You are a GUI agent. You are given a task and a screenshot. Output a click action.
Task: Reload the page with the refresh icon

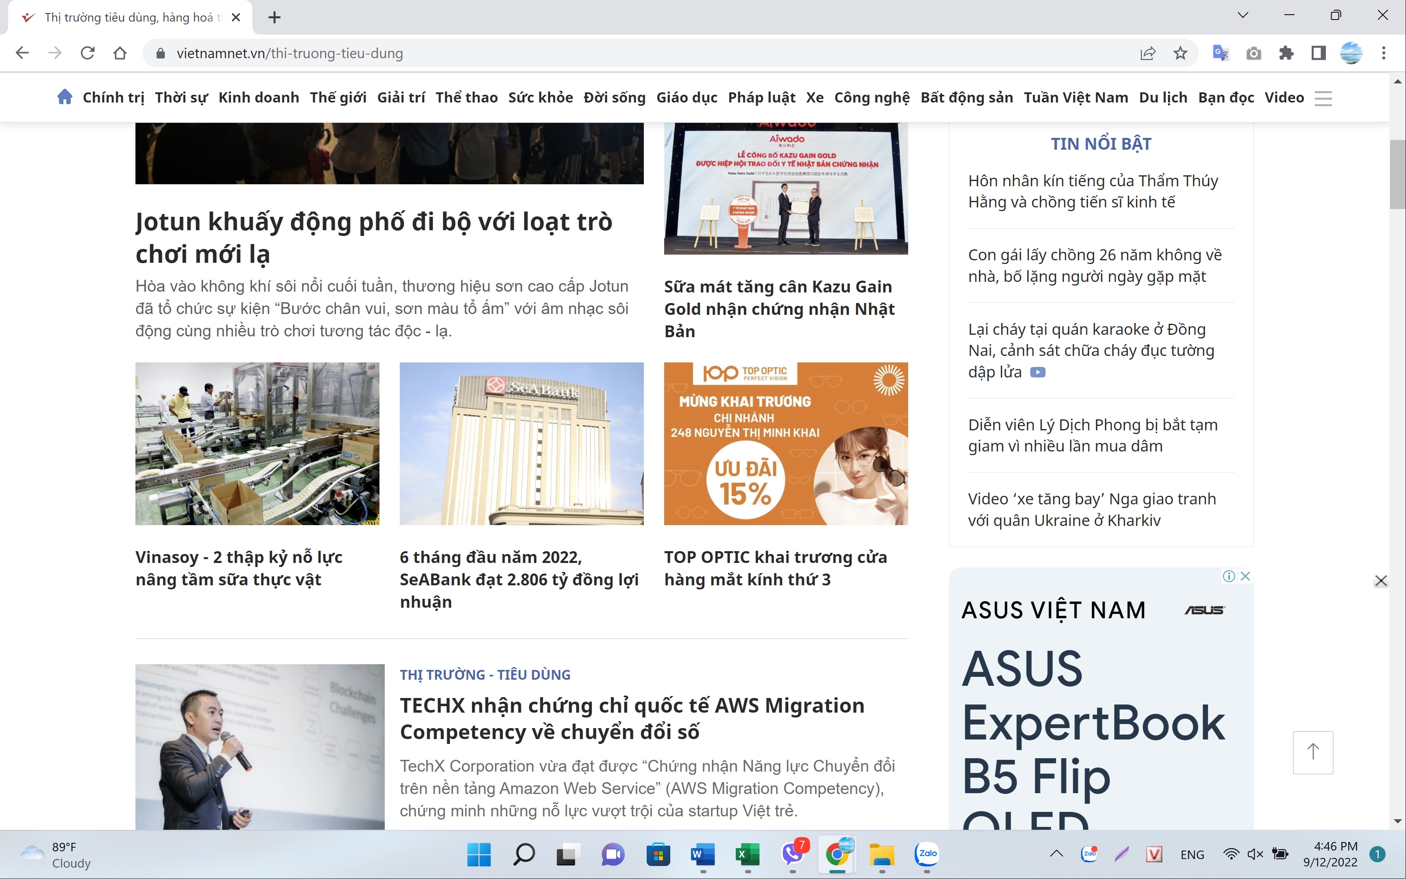(x=88, y=53)
